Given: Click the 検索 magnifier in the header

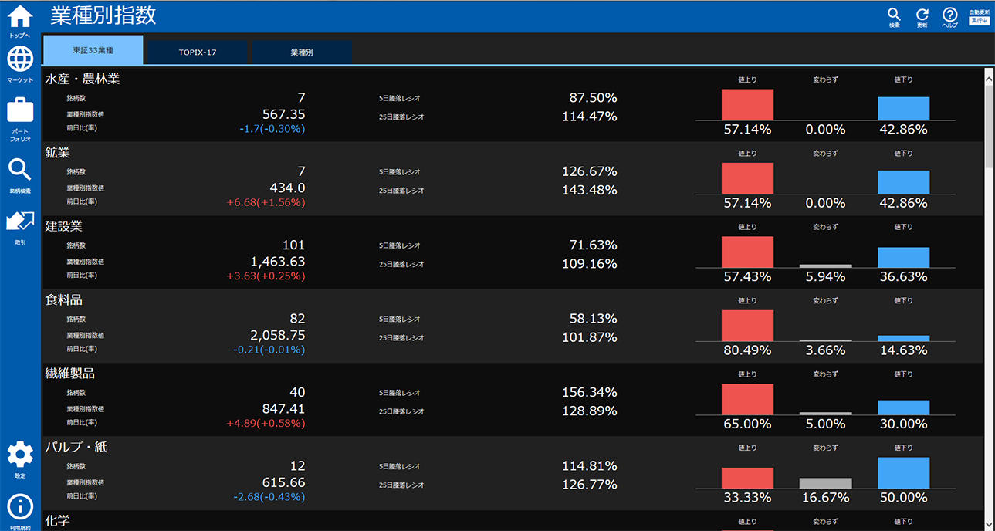Looking at the screenshot, I should tap(894, 15).
